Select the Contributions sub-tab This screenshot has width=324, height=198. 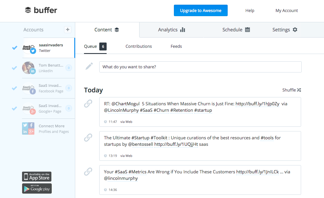pos(139,46)
